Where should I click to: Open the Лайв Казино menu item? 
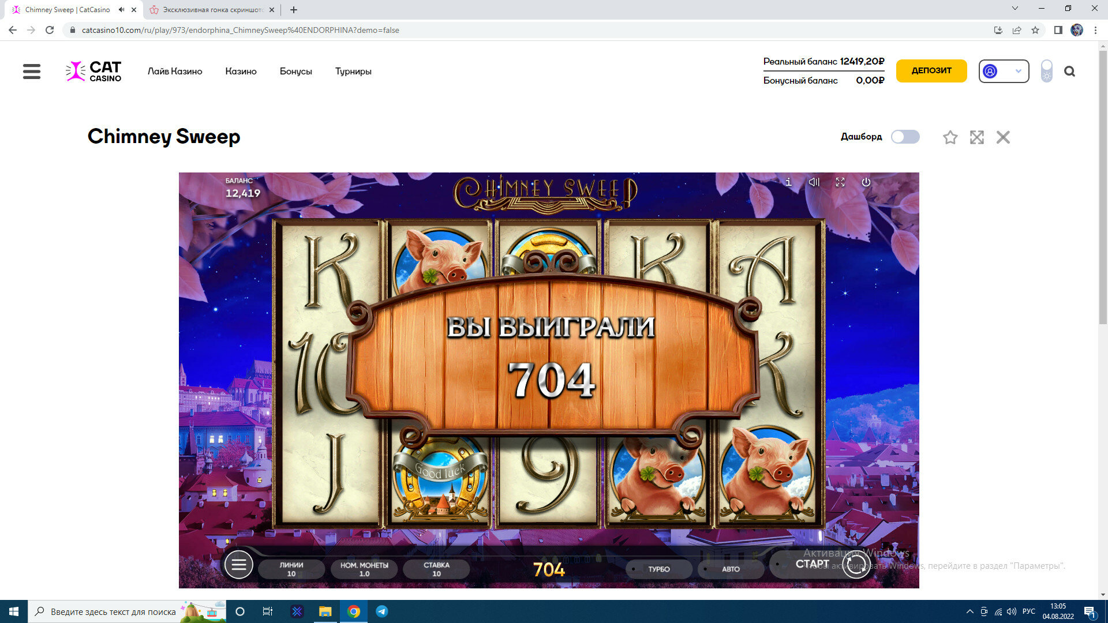pos(175,72)
